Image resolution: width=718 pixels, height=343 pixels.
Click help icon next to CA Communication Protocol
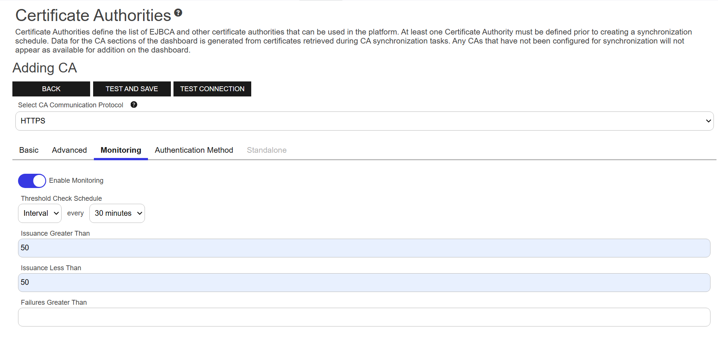pos(134,105)
